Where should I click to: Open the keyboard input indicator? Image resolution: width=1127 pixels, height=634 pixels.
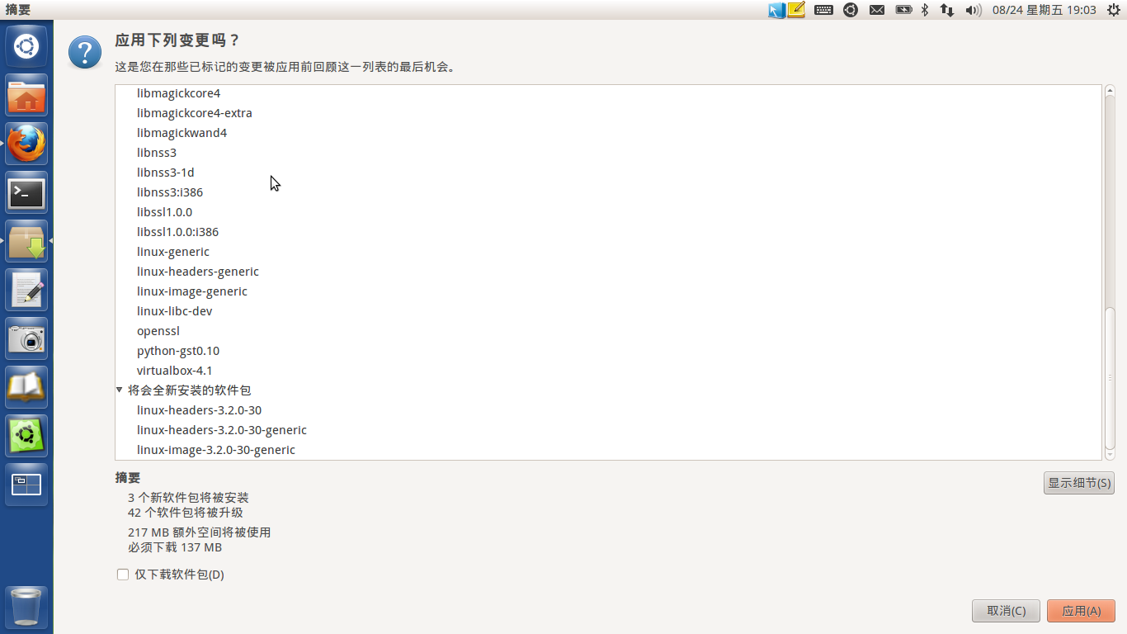[823, 10]
